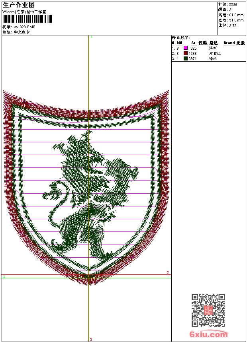This screenshot has height=342, width=247.
Task: Click the 代码 column header
Action: click(203, 43)
